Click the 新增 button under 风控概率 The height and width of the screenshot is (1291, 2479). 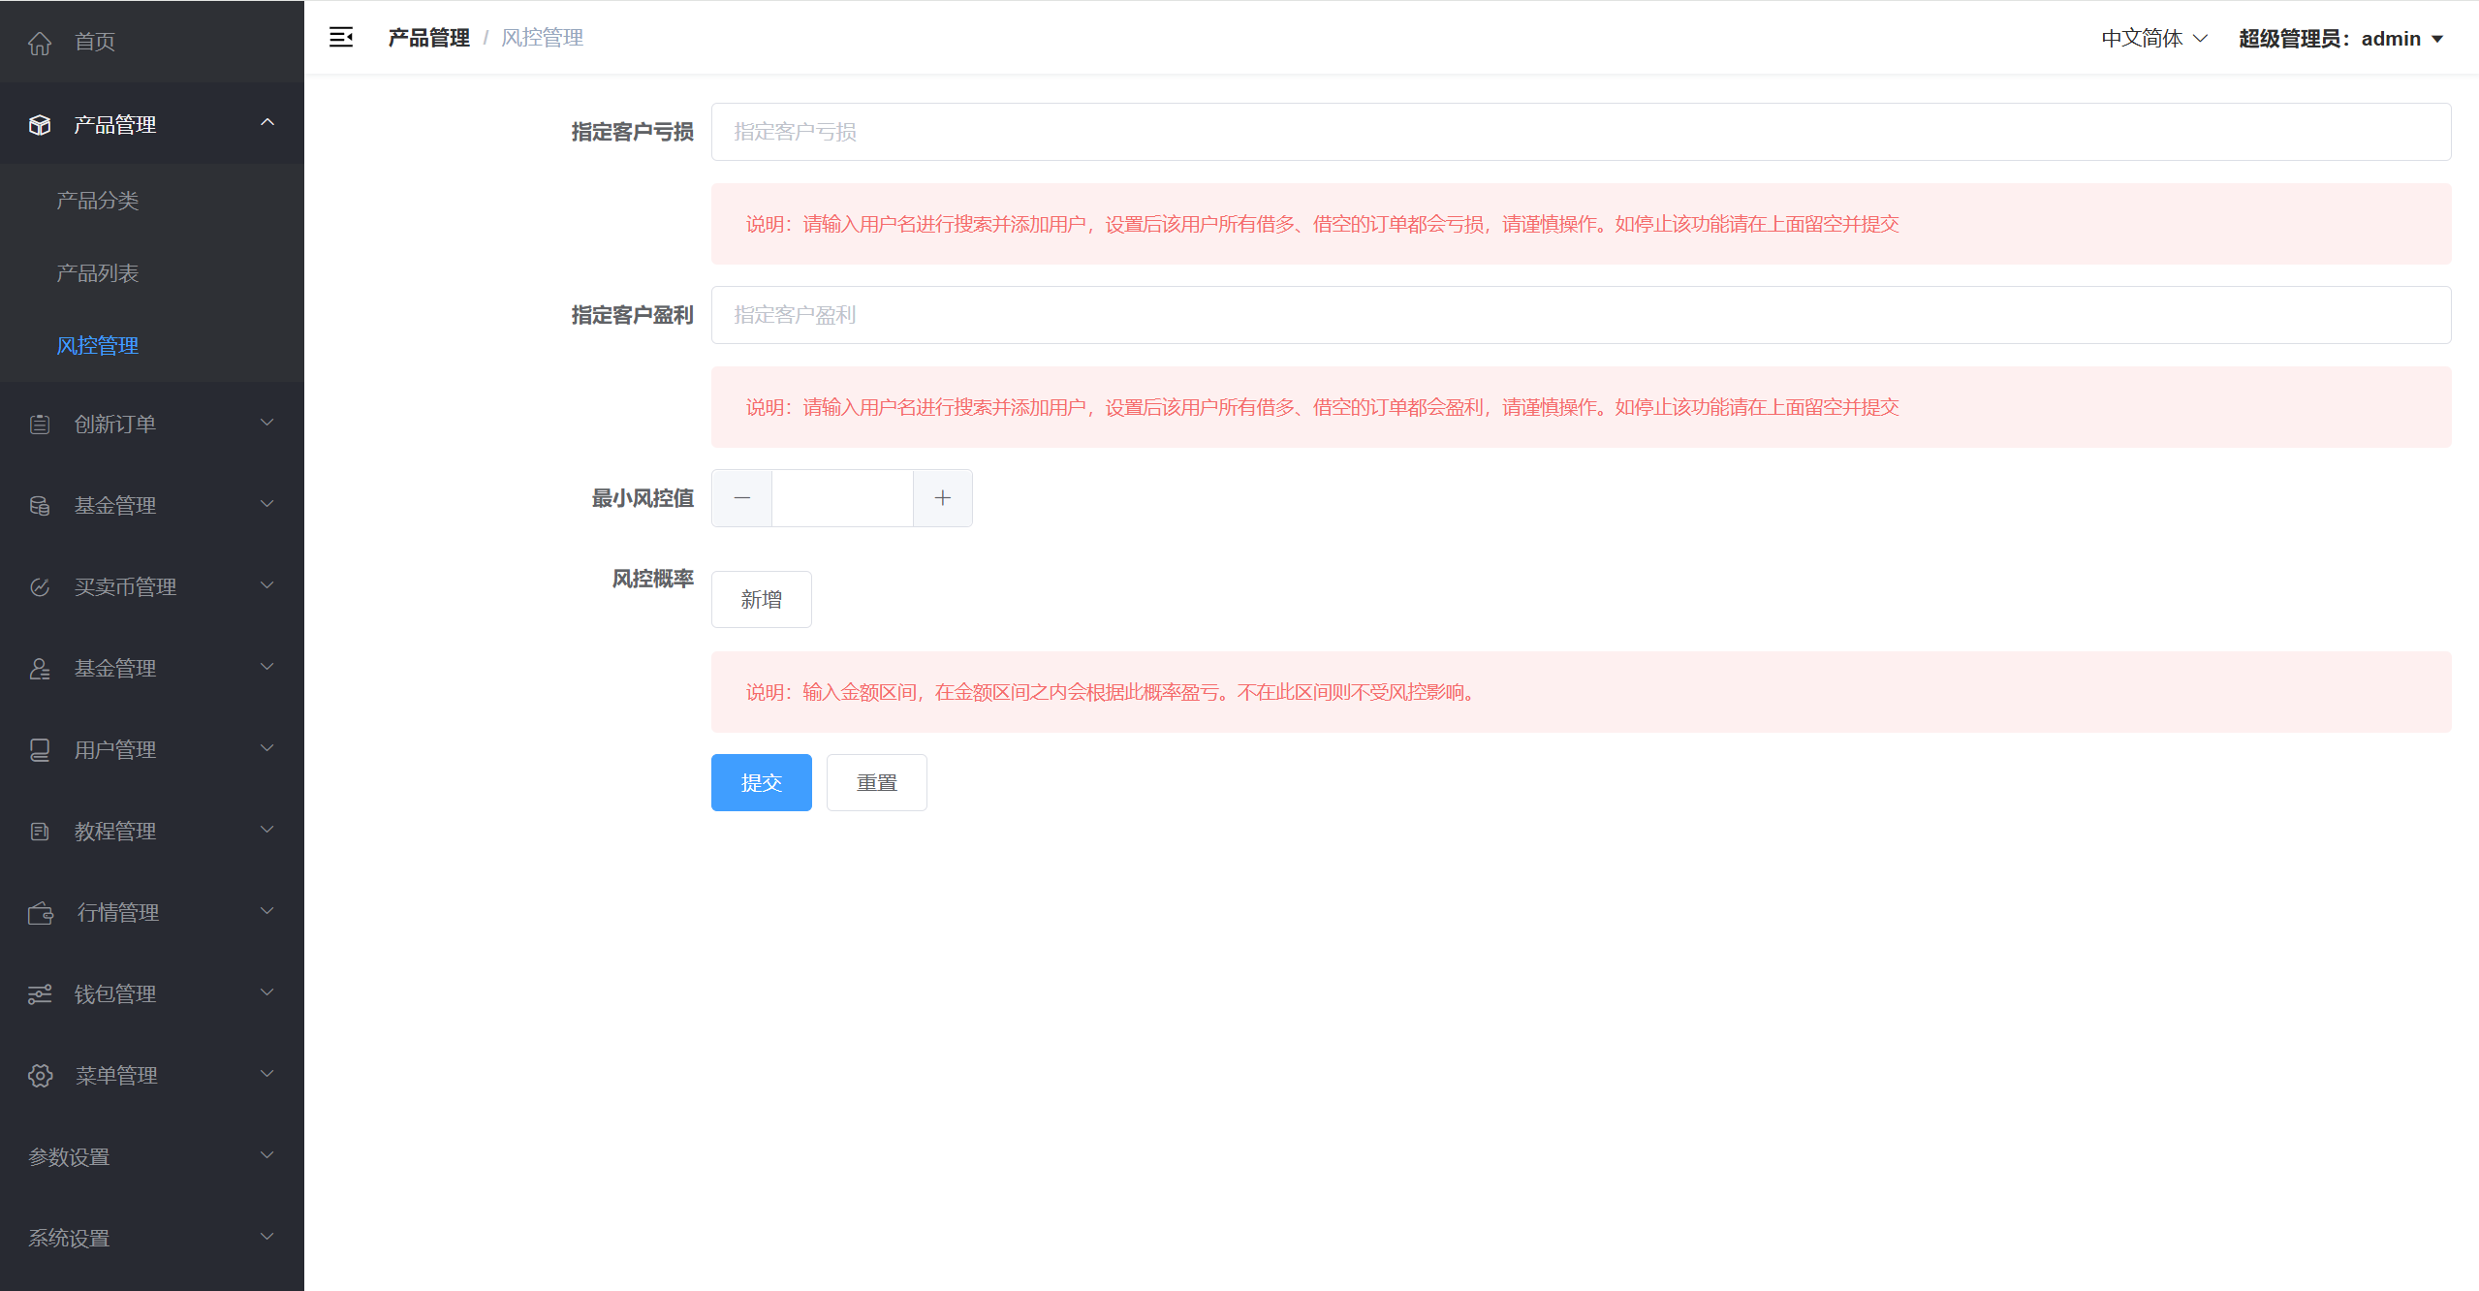pyautogui.click(x=761, y=600)
